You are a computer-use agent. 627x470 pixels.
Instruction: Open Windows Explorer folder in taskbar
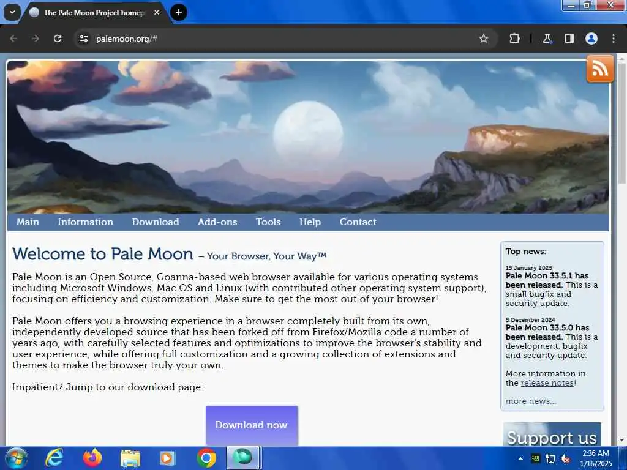(130, 458)
